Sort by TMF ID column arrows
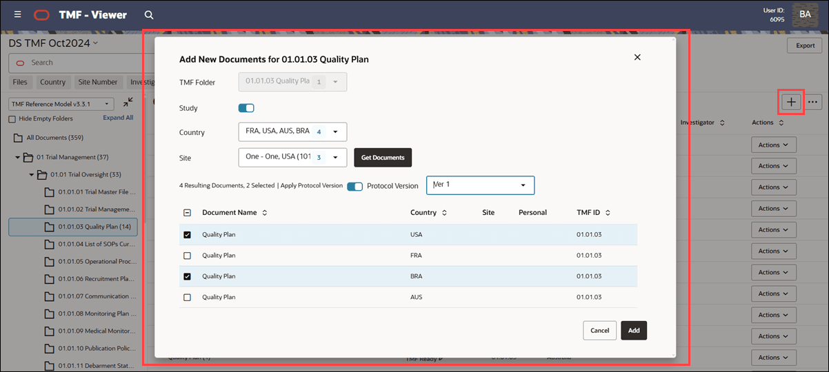 point(608,213)
